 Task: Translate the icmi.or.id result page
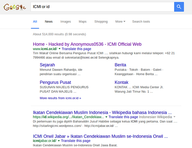[76, 49]
